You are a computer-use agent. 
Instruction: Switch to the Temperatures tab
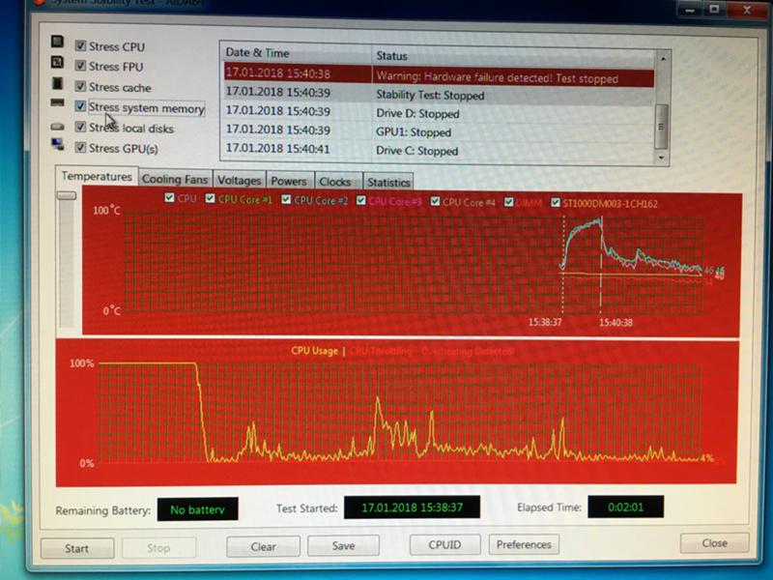pyautogui.click(x=97, y=176)
